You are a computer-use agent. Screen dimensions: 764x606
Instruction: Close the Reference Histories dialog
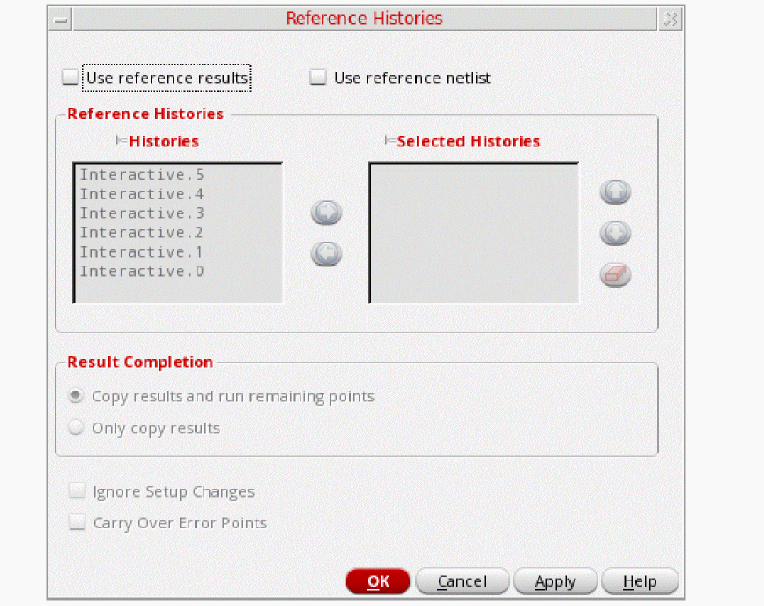(671, 19)
